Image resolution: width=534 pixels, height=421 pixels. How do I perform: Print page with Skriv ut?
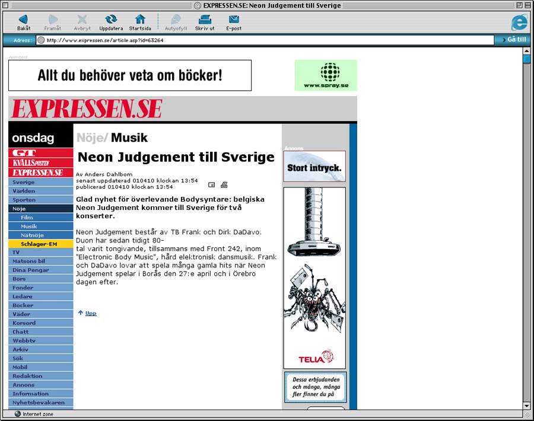[205, 23]
